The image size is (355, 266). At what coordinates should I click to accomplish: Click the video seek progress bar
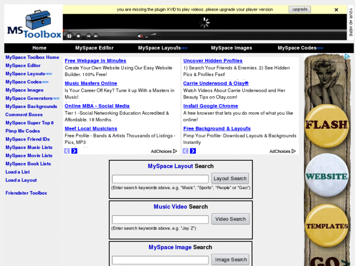point(205,30)
